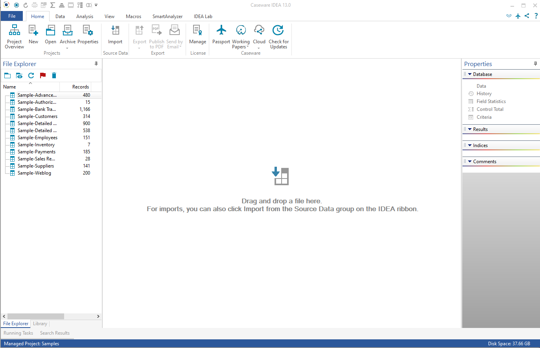Click the folder-with-eye icon in File Explorer
This screenshot has width=540, height=348.
[x=19, y=75]
